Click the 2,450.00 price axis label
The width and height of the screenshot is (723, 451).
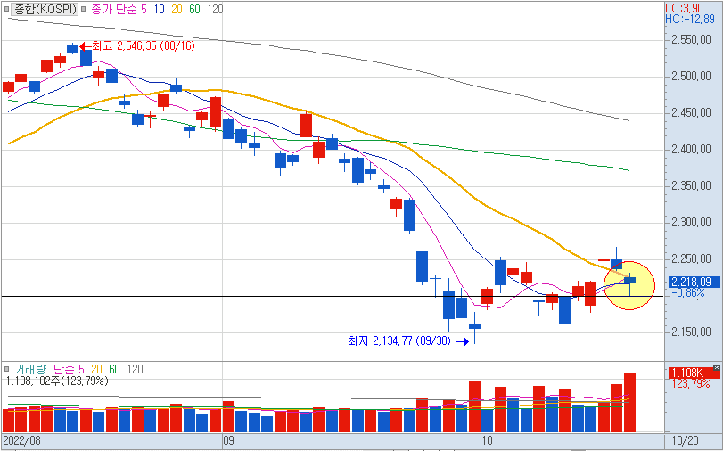(x=692, y=113)
